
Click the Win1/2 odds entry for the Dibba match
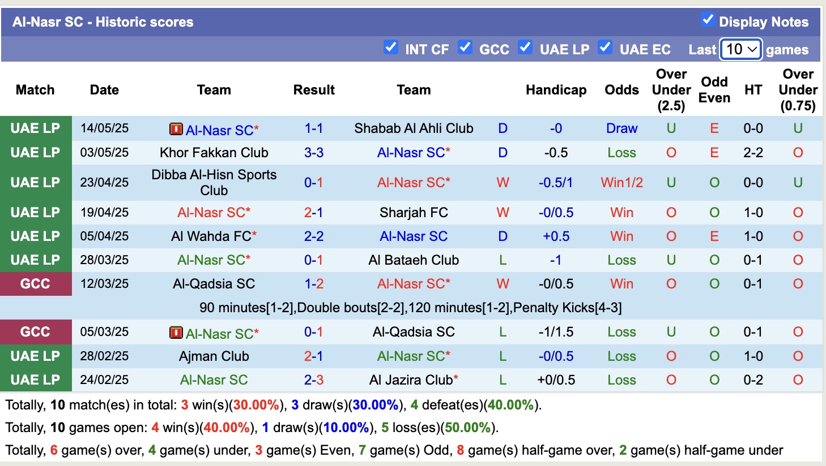tap(621, 182)
